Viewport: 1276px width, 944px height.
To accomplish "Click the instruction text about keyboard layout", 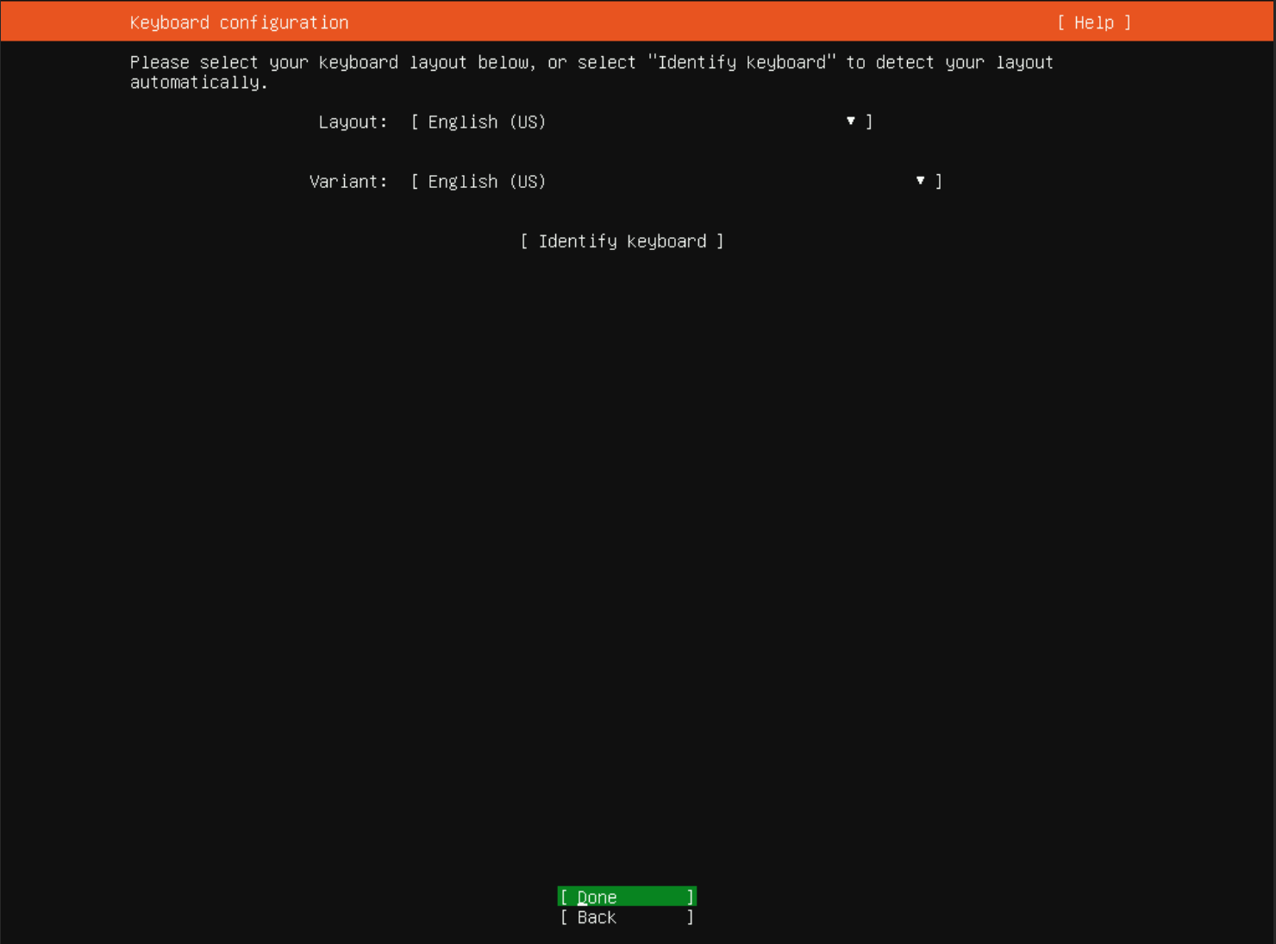I will [591, 72].
